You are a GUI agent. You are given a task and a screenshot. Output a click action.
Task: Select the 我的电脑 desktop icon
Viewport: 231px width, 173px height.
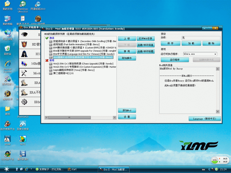point(8,21)
